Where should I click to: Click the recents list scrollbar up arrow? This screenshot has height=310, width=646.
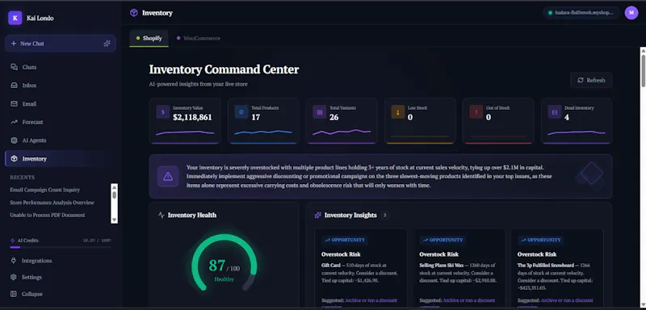click(x=115, y=187)
